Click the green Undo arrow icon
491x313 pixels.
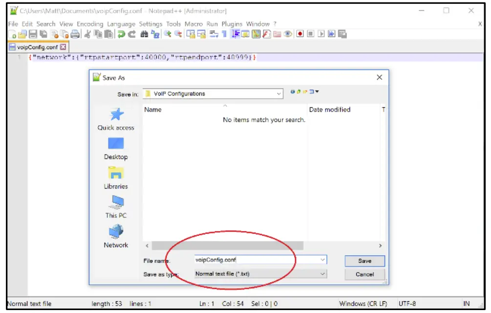coord(121,34)
